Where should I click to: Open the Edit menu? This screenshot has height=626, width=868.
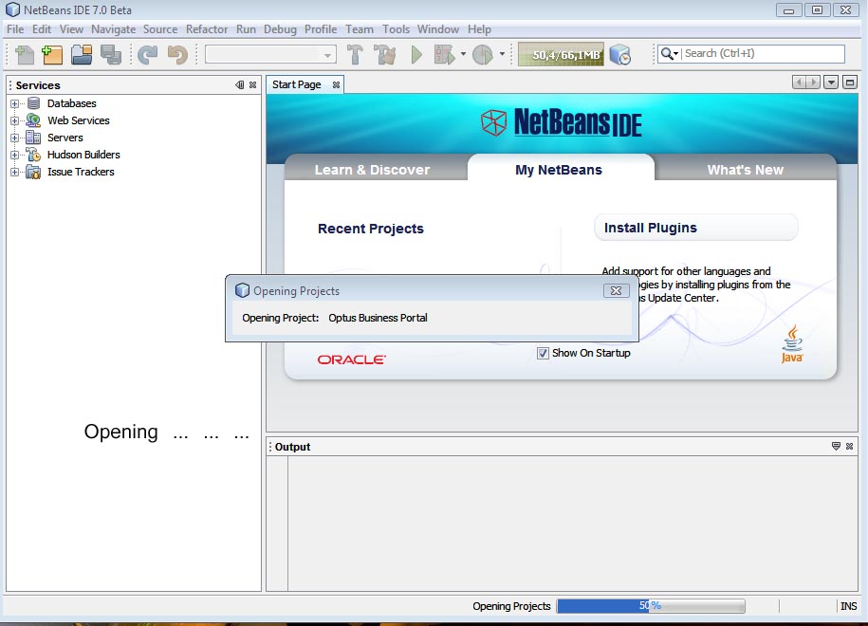tap(42, 29)
